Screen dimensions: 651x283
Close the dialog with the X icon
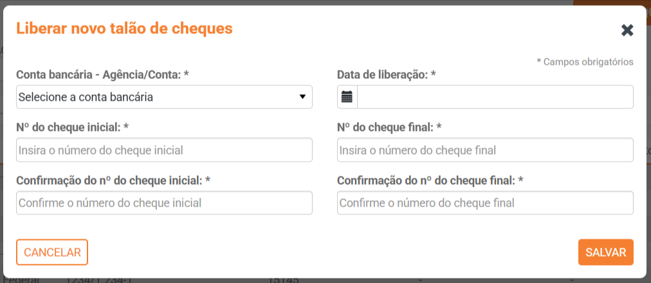(x=627, y=30)
